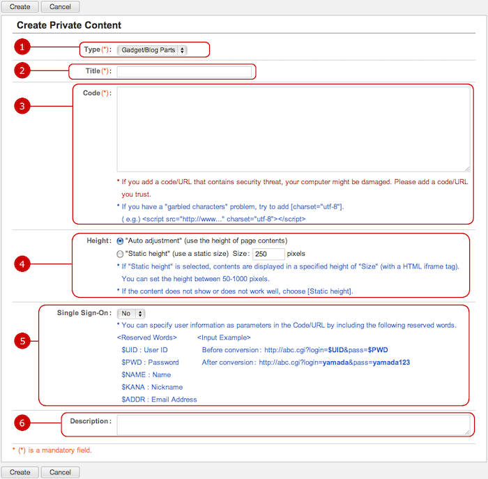Click the "$KANA : Nickname" reserved word text
Viewport: 488px width, 479px height.
[x=152, y=387]
